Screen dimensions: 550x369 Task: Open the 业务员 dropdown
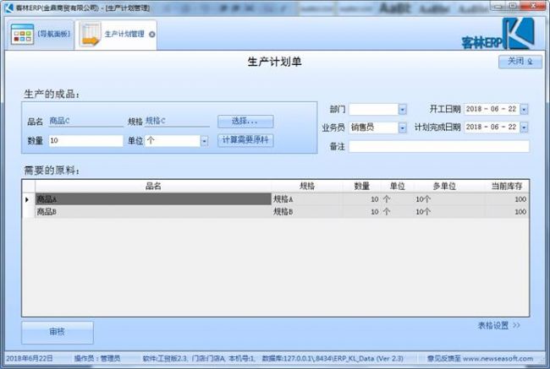pyautogui.click(x=402, y=128)
